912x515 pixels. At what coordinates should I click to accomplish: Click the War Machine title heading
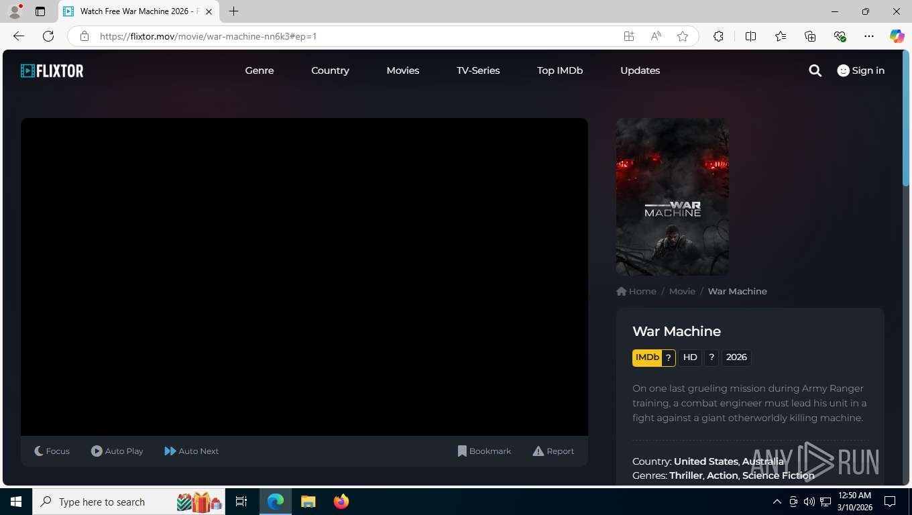677,331
